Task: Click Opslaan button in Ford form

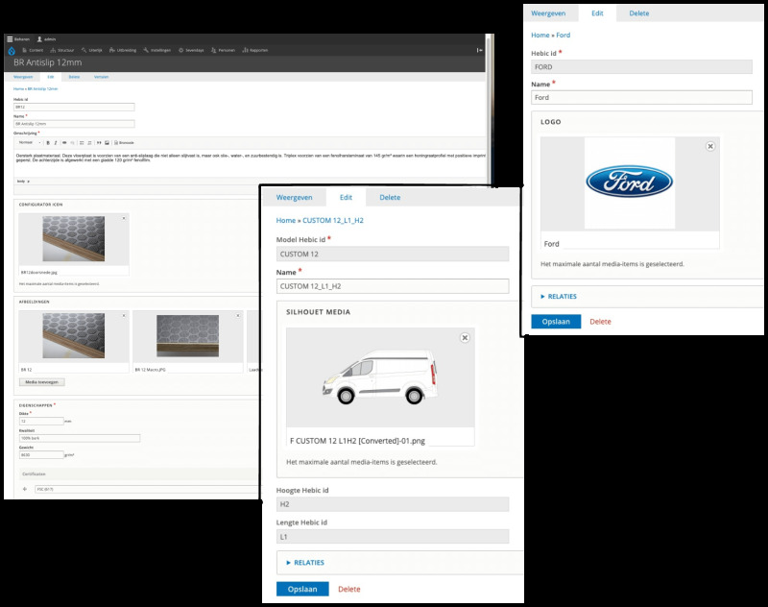Action: pyautogui.click(x=556, y=322)
